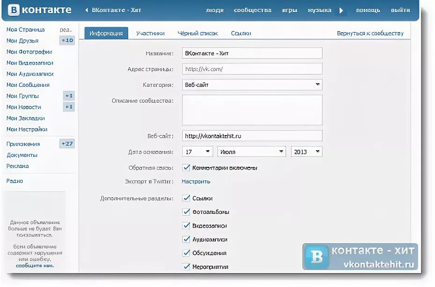Switch to the Чёрный список tab

[198, 33]
